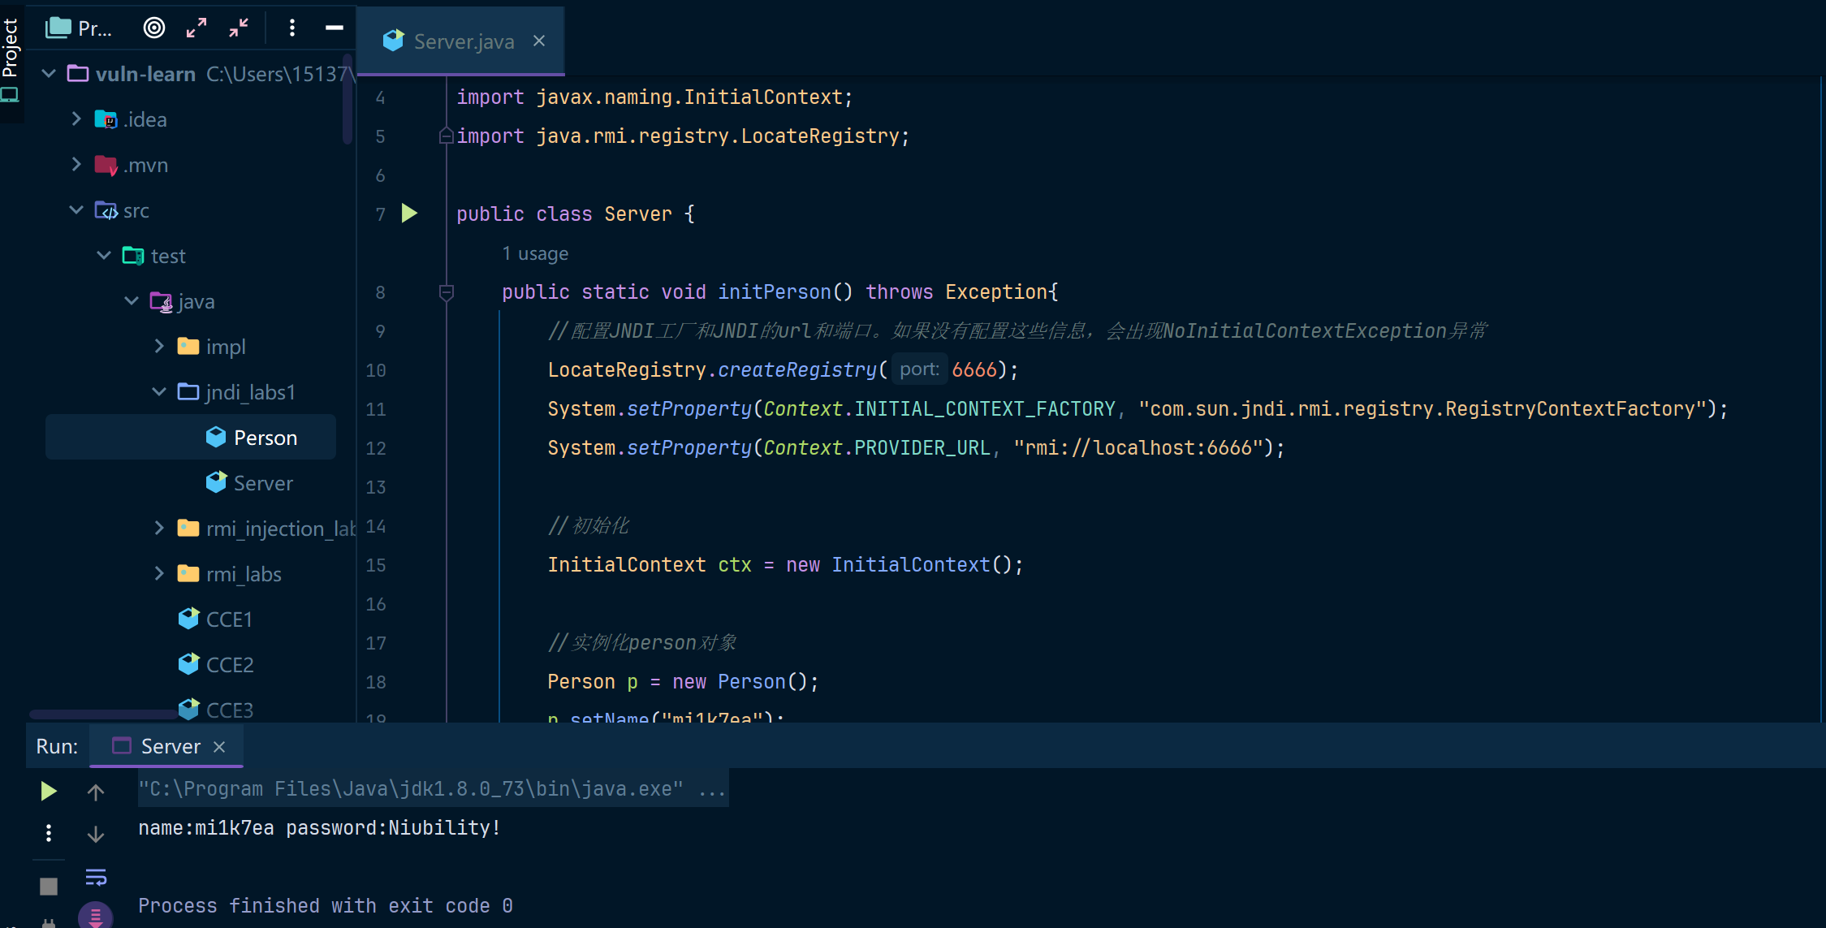Expand the impl package

coord(159,347)
